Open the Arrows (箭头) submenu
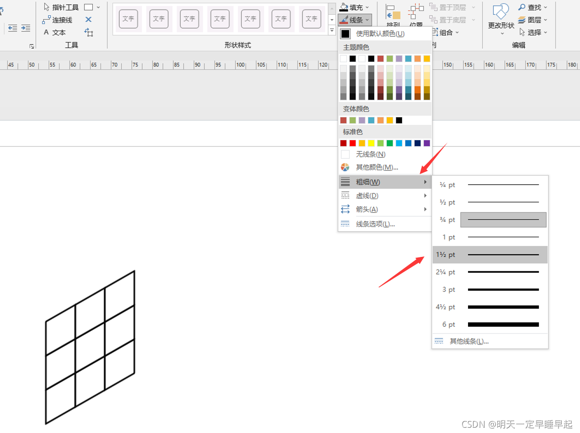This screenshot has height=433, width=580. tap(385, 209)
